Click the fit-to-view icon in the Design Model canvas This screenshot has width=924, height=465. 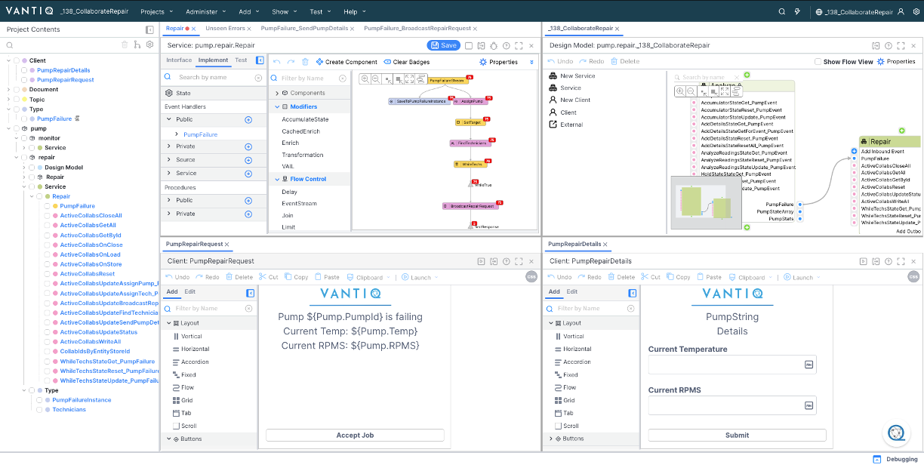[x=725, y=91]
